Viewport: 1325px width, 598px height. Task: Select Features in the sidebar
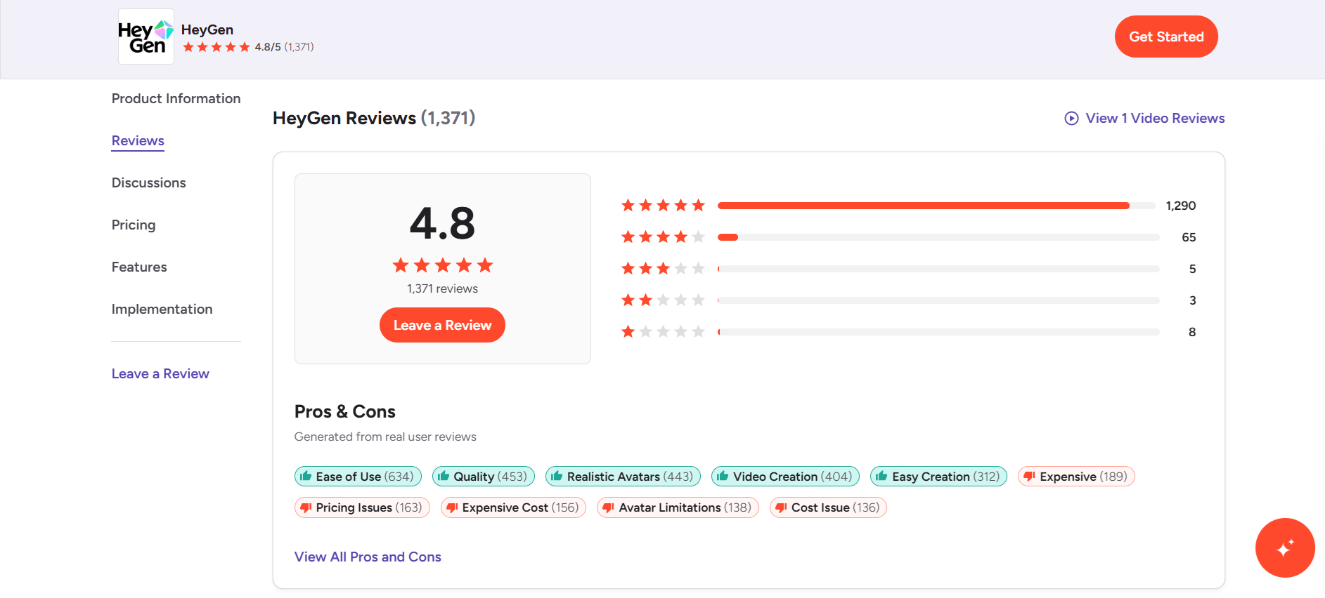coord(139,267)
